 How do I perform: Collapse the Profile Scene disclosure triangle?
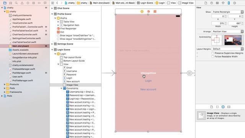[x=52, y=14]
